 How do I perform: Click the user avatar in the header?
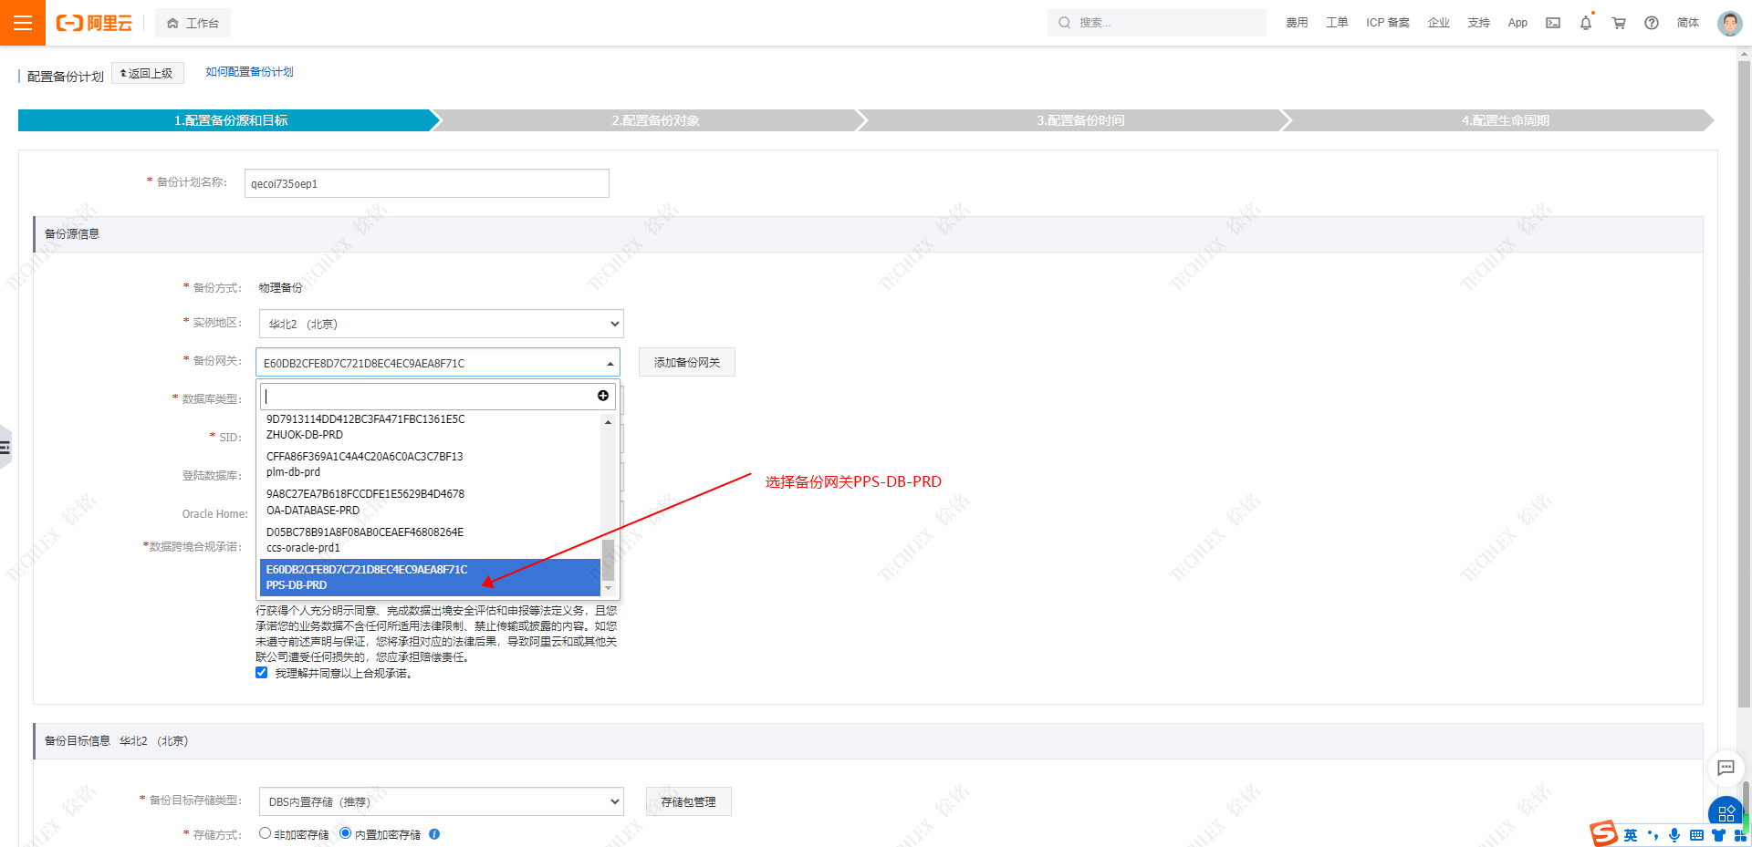(1729, 23)
